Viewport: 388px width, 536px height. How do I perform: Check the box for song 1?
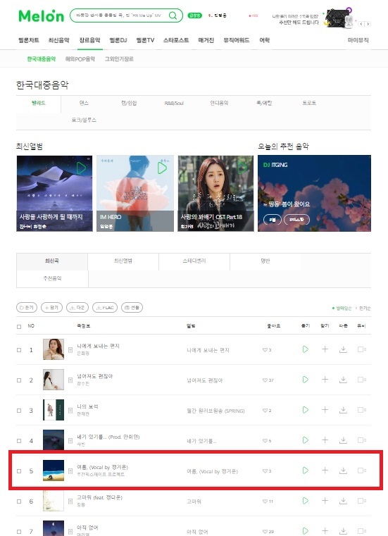click(x=19, y=350)
